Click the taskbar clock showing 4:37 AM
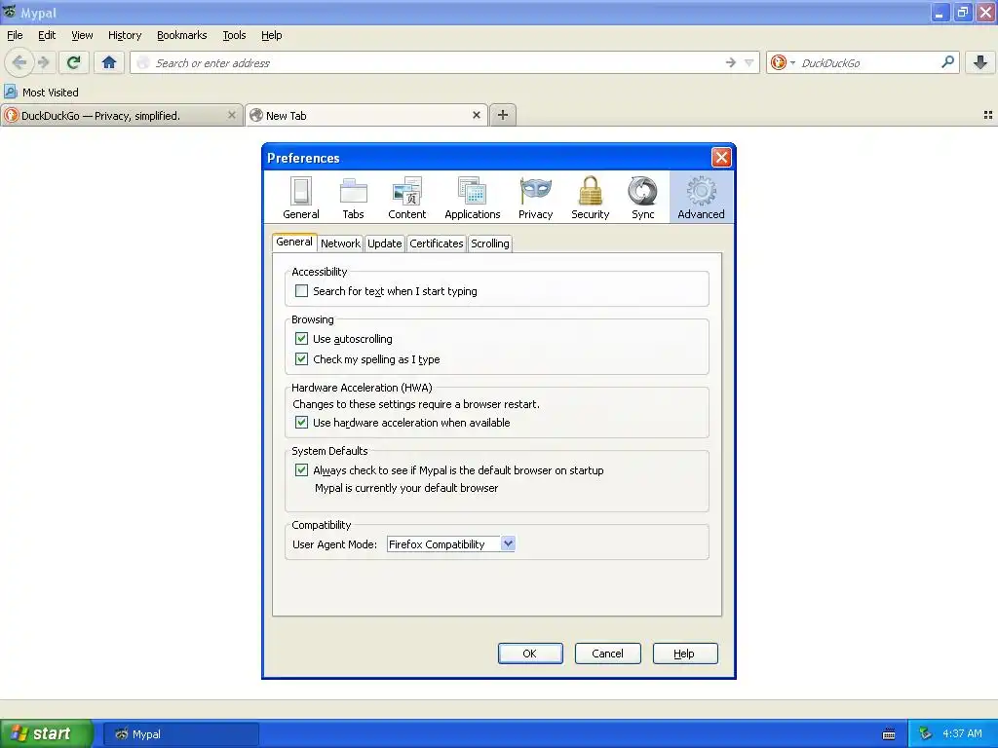The width and height of the screenshot is (998, 748). coord(962,733)
